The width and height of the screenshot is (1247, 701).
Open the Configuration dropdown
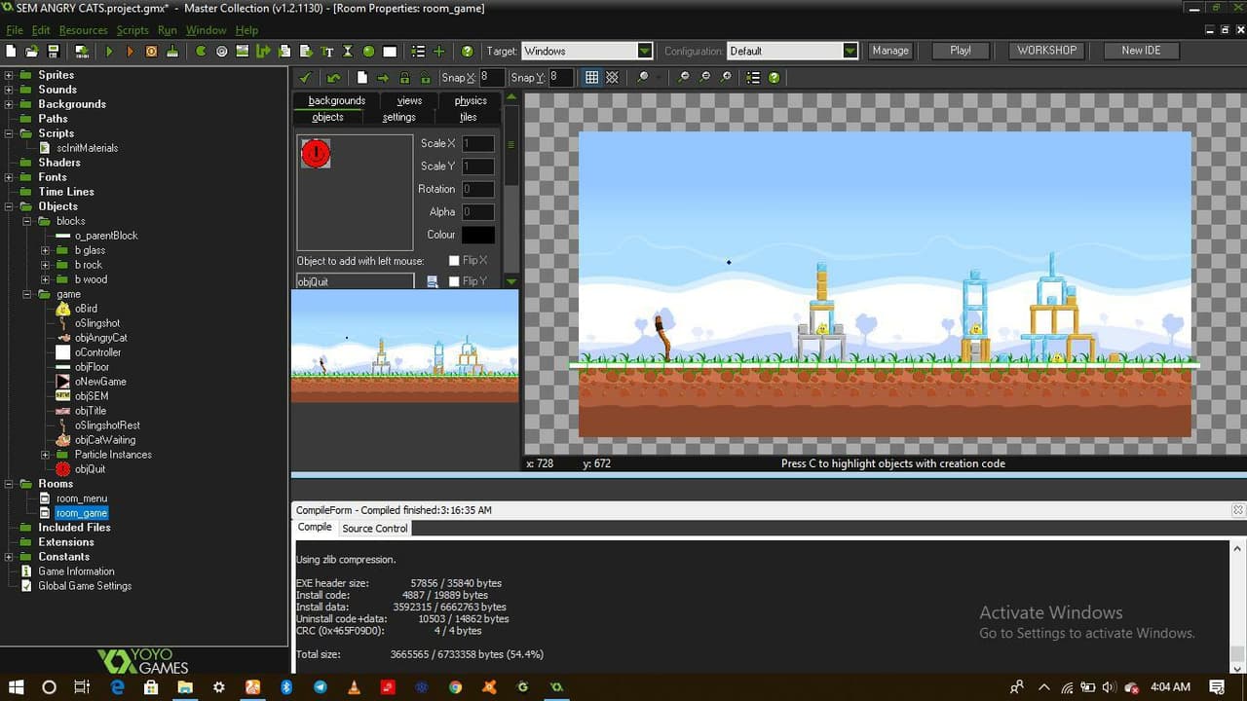click(x=850, y=51)
